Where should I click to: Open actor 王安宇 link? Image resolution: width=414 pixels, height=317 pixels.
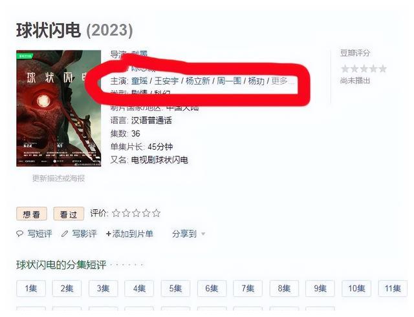(167, 81)
